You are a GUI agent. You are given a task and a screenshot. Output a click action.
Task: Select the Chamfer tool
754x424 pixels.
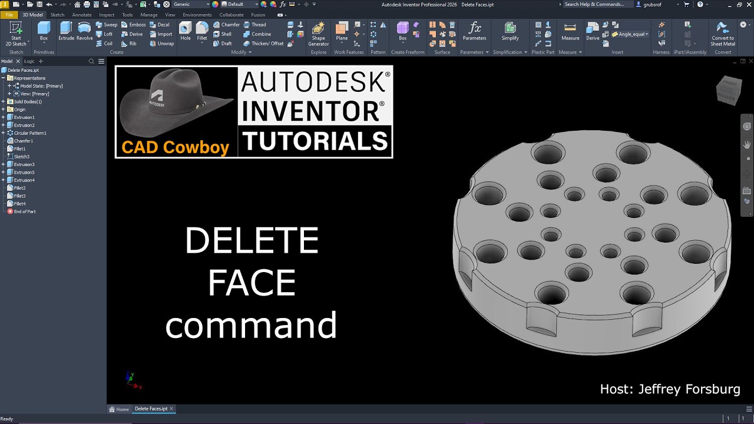tap(226, 25)
